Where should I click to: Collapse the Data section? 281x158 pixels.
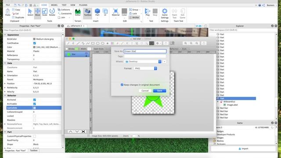coord(5,63)
